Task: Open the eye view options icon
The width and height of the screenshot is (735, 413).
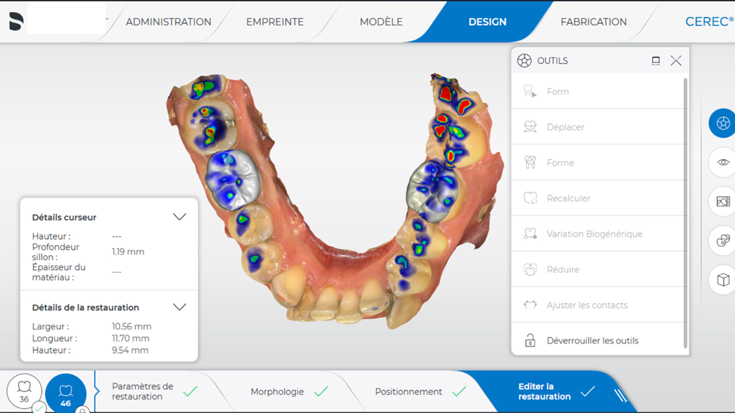Action: click(722, 162)
